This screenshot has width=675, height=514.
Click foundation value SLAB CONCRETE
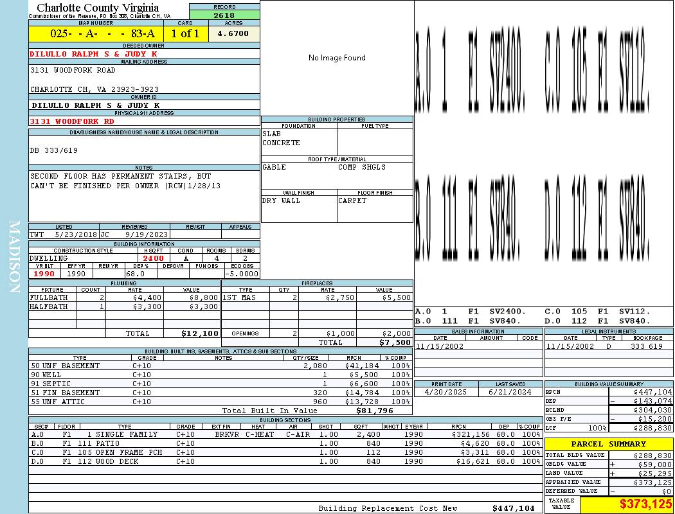[x=281, y=138]
